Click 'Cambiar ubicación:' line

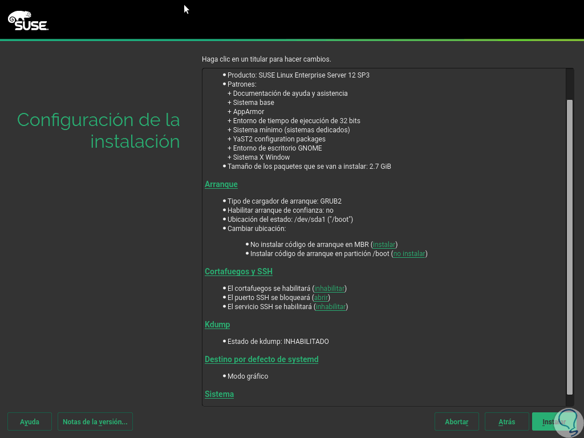tap(257, 229)
